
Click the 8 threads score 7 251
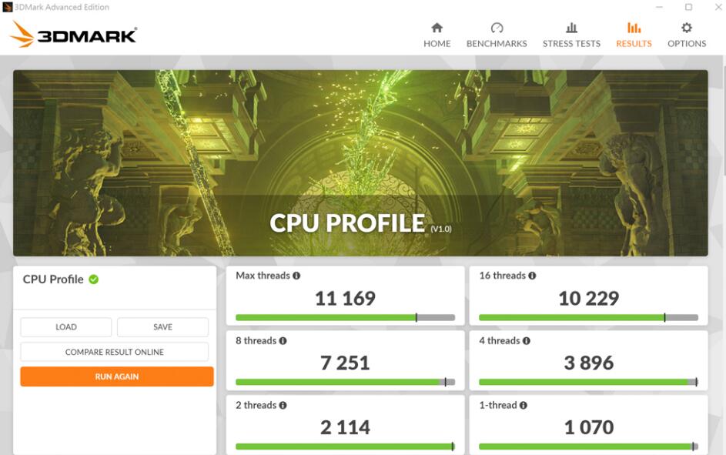point(345,363)
